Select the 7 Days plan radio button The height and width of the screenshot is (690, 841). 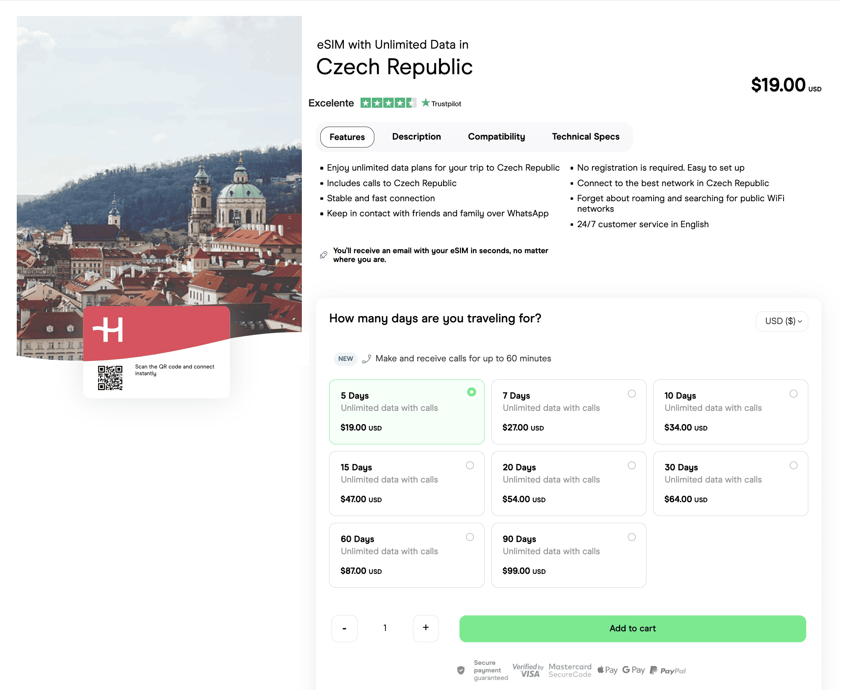(632, 394)
